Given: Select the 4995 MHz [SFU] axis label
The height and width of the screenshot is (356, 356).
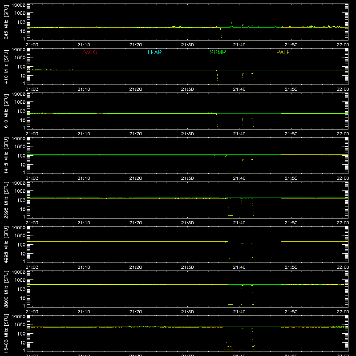Looking at the screenshot, I should [6, 244].
